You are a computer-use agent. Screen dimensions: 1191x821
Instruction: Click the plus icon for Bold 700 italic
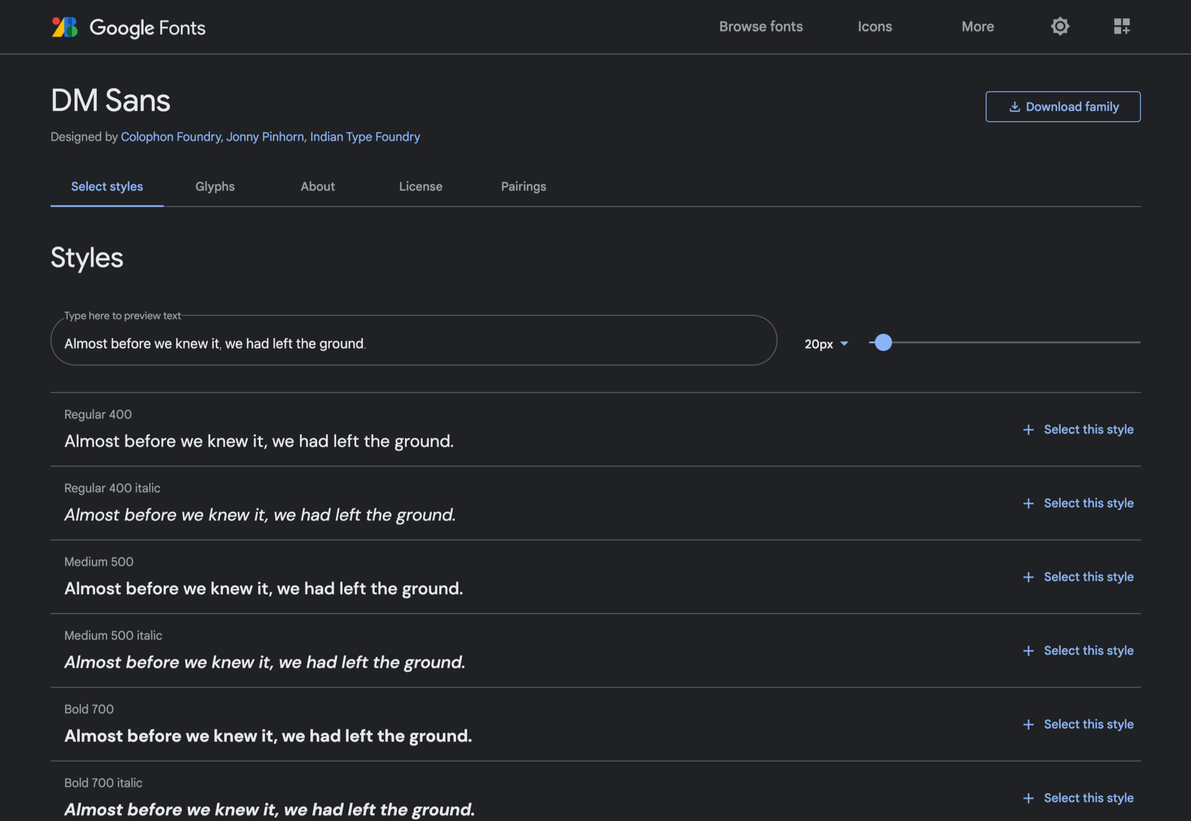pyautogui.click(x=1029, y=799)
